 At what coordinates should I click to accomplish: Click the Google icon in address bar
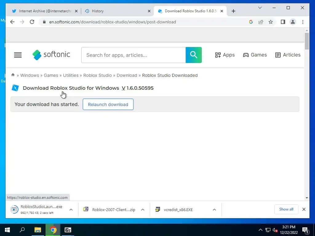pyautogui.click(x=251, y=22)
